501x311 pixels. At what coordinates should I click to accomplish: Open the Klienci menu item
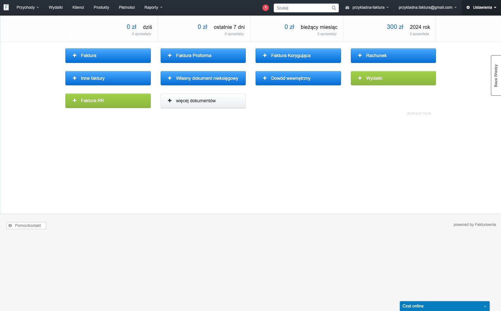78,7
